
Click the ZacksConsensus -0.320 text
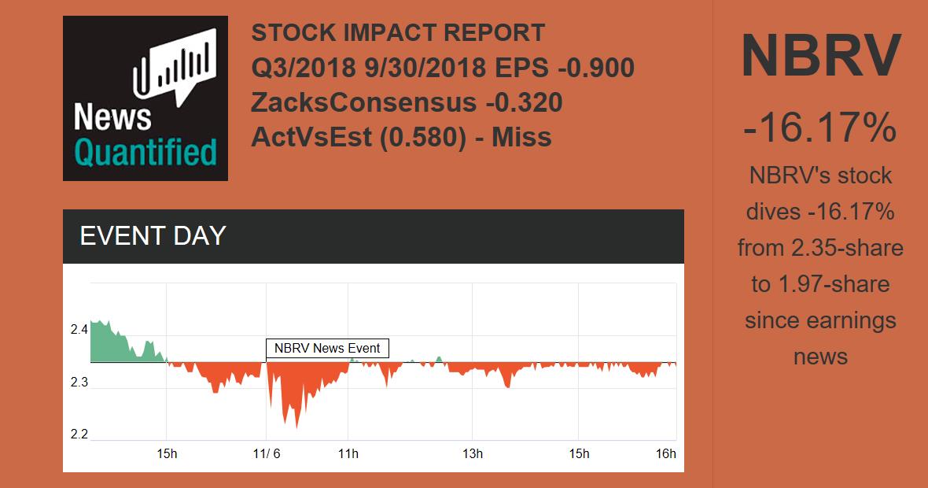pos(407,102)
